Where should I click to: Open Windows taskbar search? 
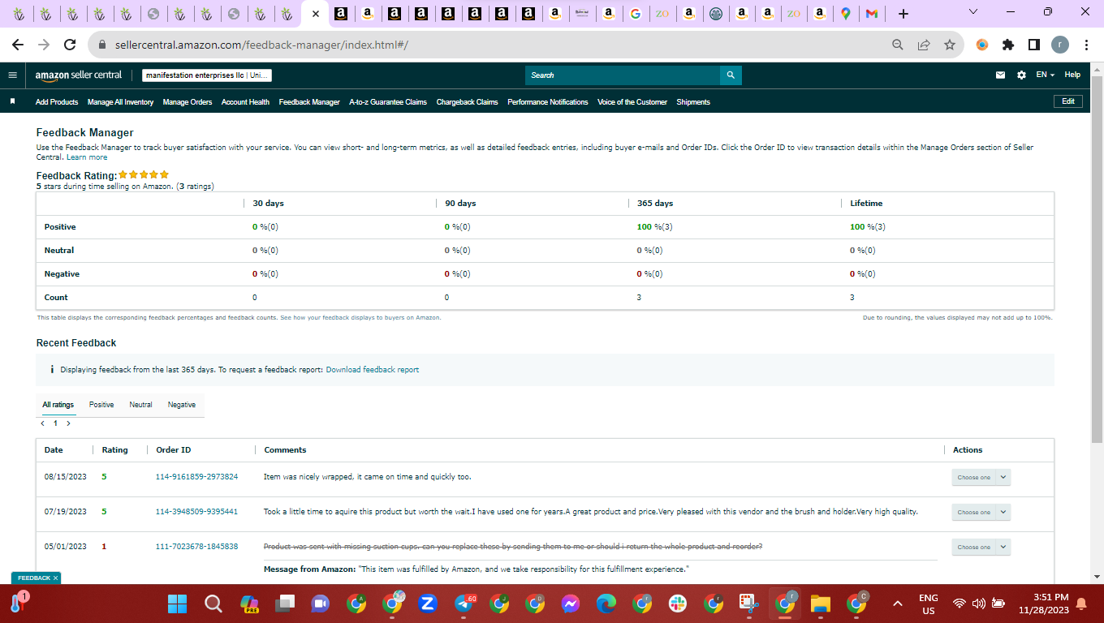click(x=213, y=604)
